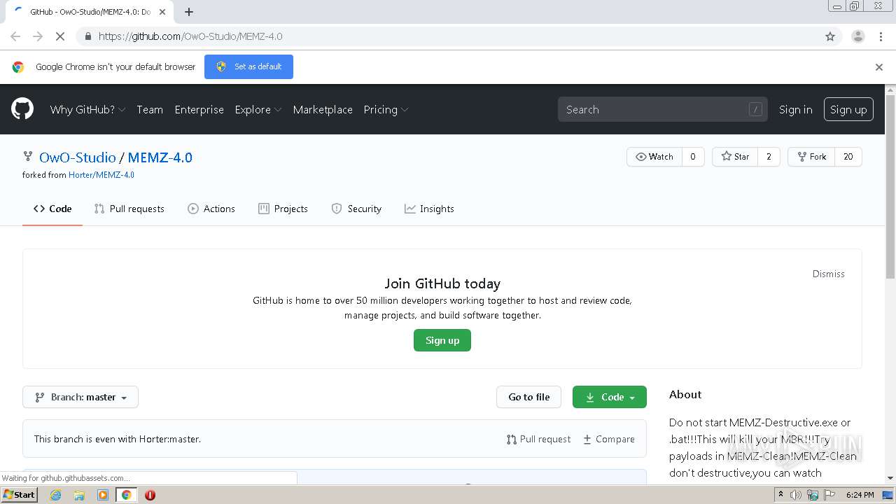Image resolution: width=896 pixels, height=504 pixels.
Task: Click the Chrome address bar URL
Action: tap(190, 36)
